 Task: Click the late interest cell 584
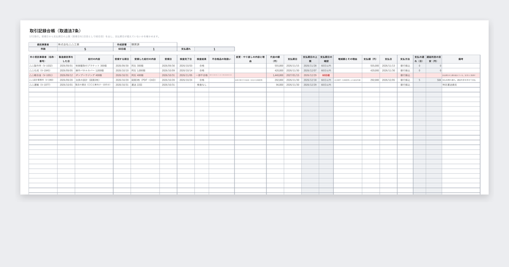pos(434,80)
